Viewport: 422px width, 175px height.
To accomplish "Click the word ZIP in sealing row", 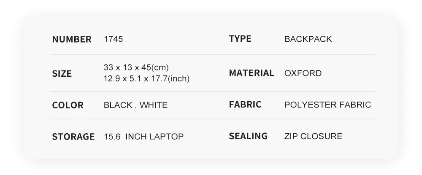I will click(x=291, y=136).
